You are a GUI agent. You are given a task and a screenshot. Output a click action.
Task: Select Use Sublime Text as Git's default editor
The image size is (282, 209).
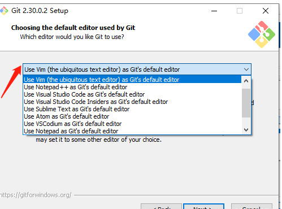132,109
